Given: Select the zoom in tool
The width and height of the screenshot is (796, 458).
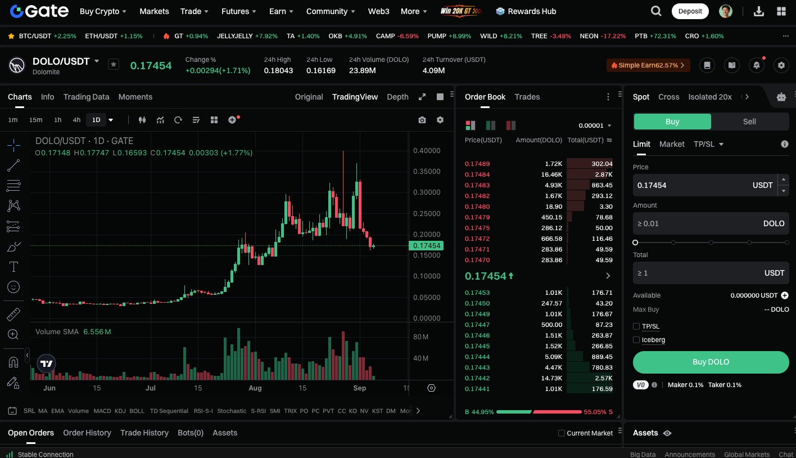Looking at the screenshot, I should tap(13, 334).
